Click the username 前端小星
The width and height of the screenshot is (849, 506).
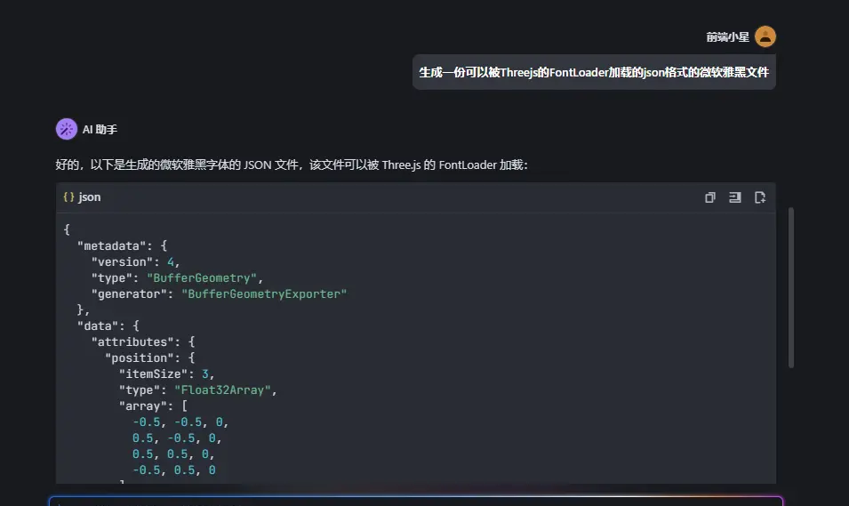click(x=727, y=36)
